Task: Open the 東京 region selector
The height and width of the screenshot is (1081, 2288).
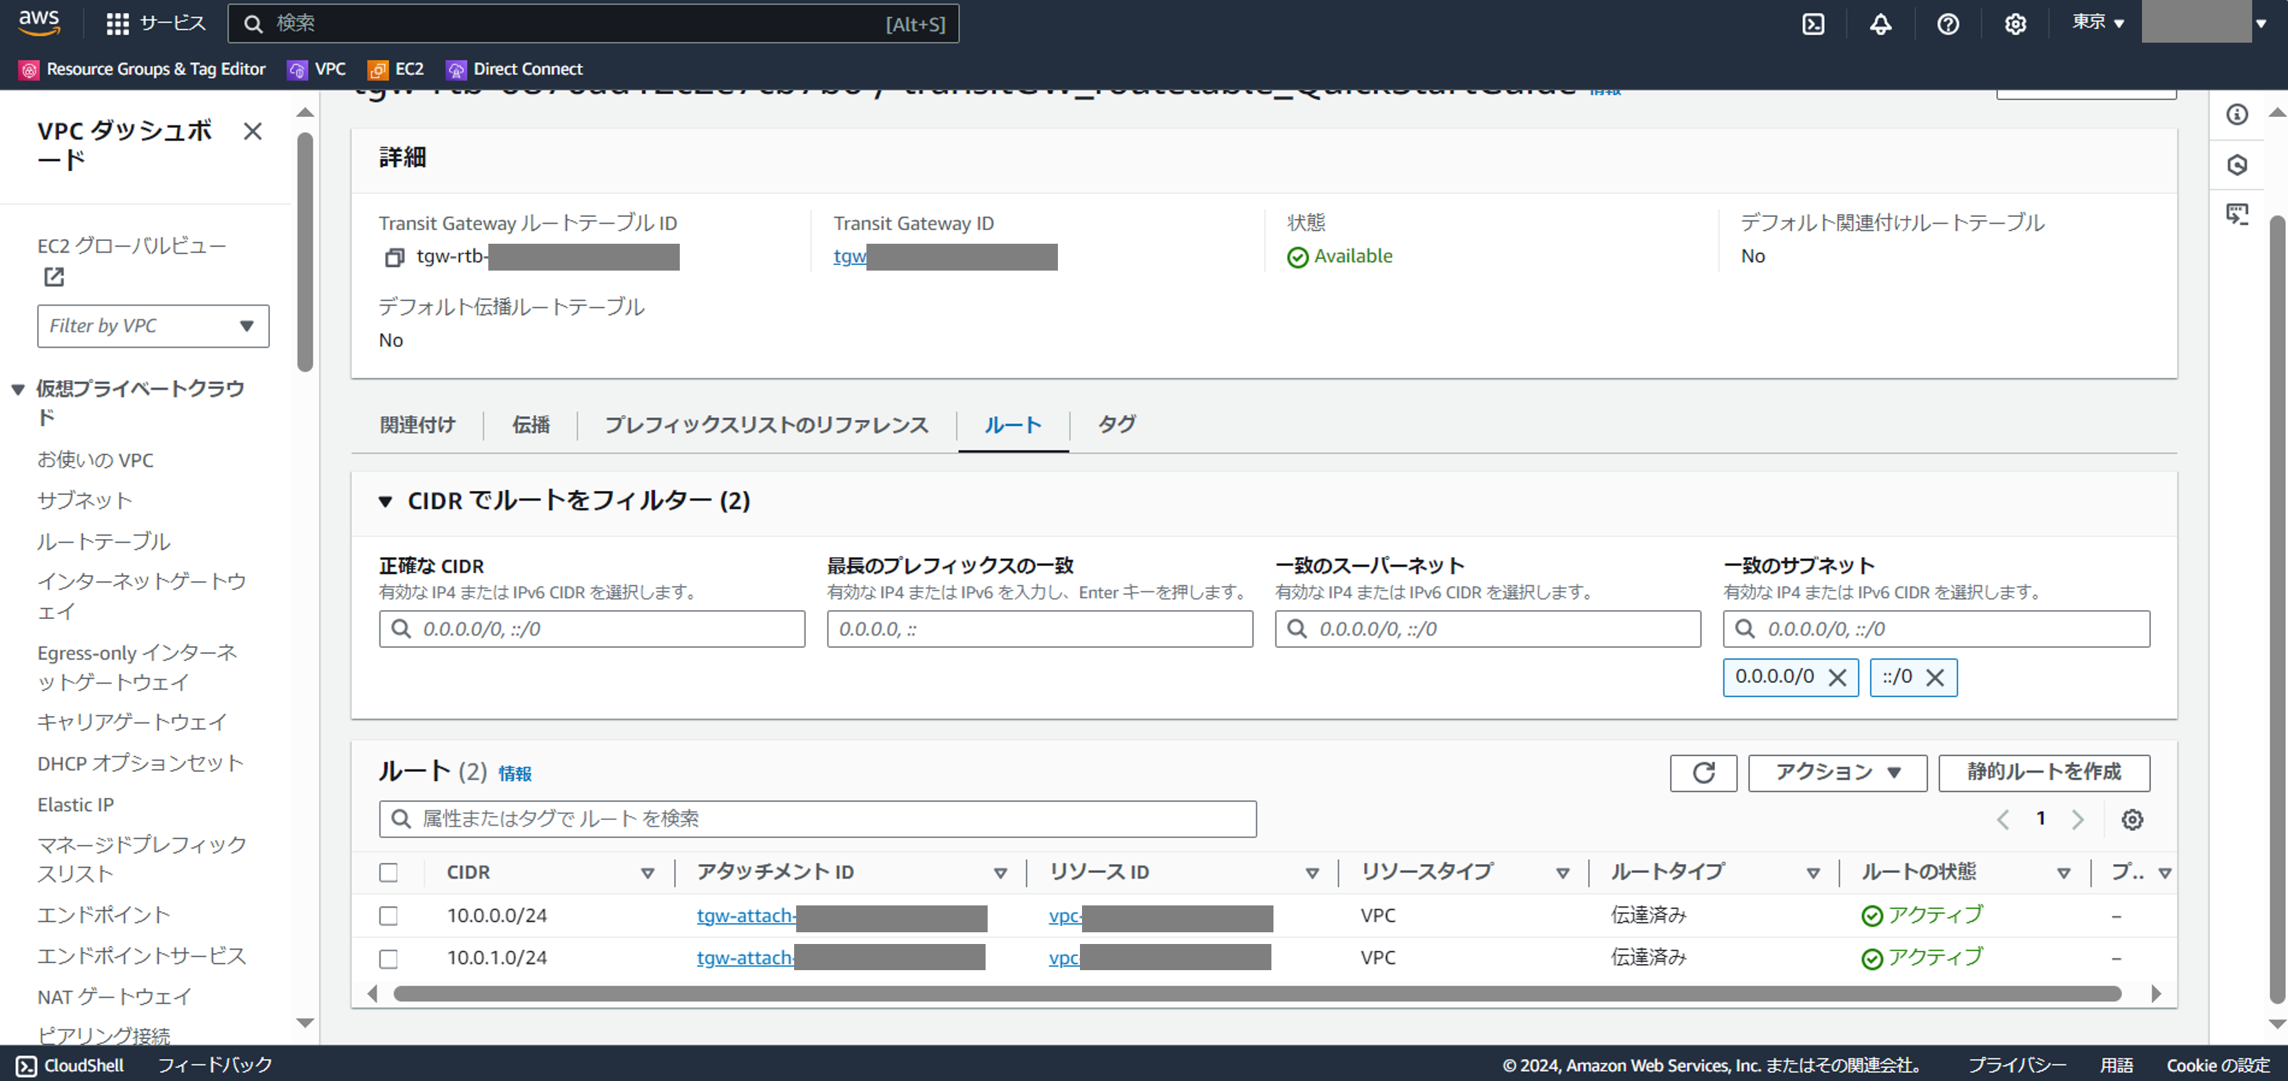Action: 2097,22
